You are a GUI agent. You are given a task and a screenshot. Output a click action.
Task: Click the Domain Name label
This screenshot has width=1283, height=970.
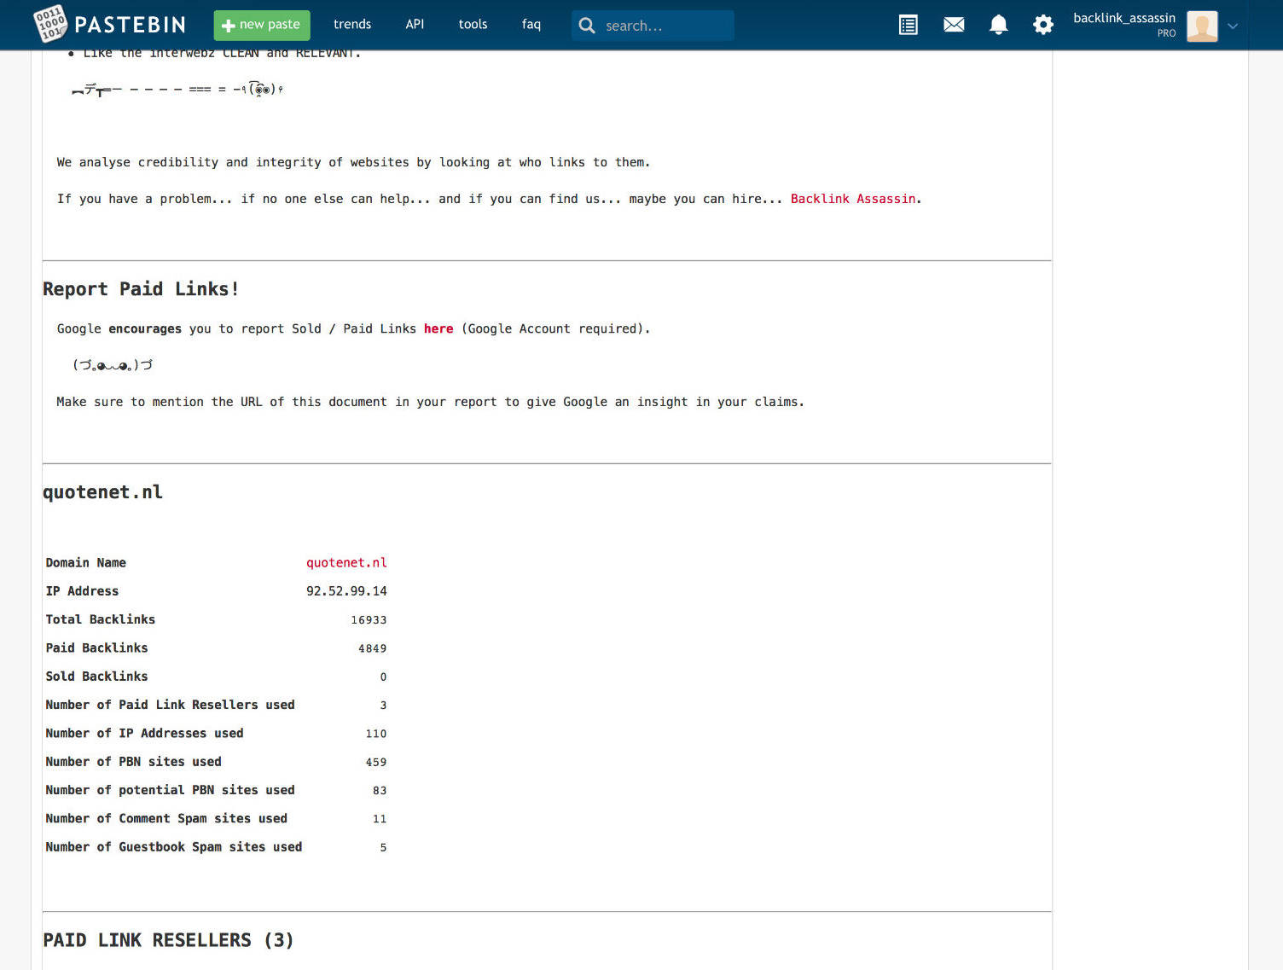click(85, 563)
